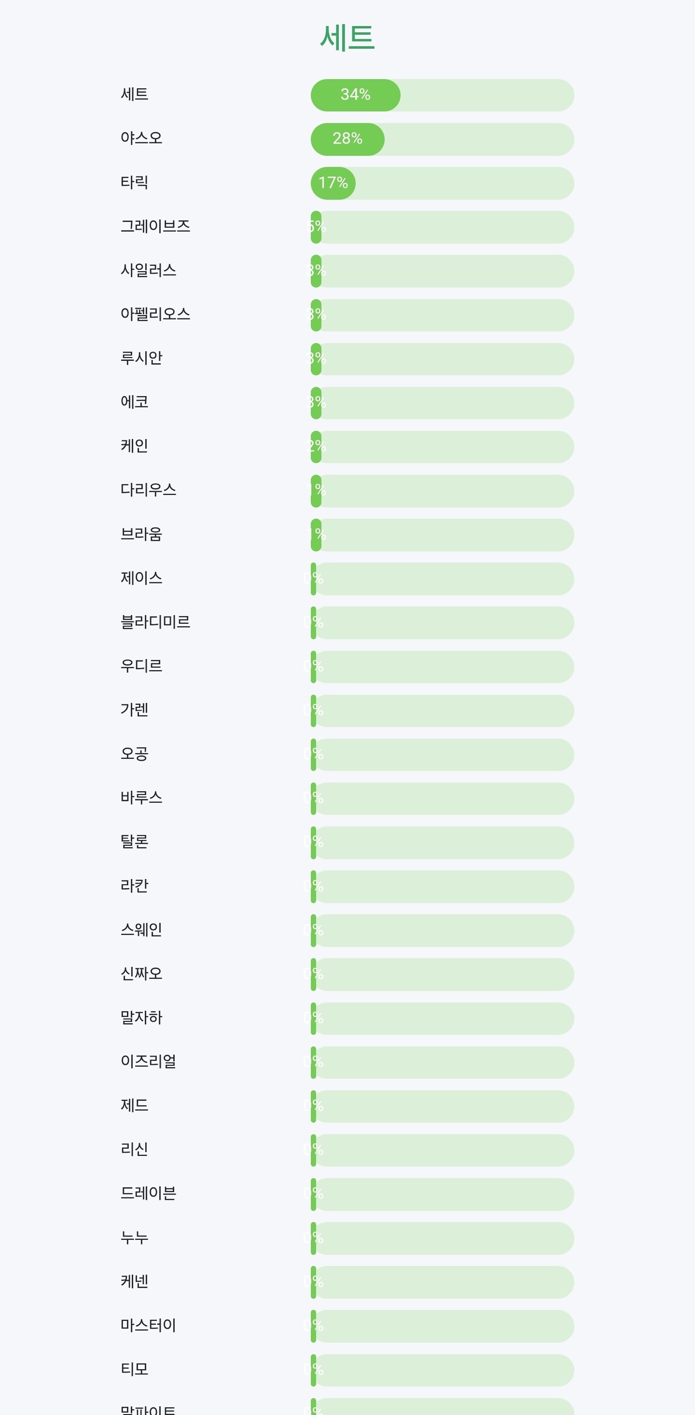Click the progress bar beside 루시안
This screenshot has width=695, height=1415.
(x=442, y=358)
